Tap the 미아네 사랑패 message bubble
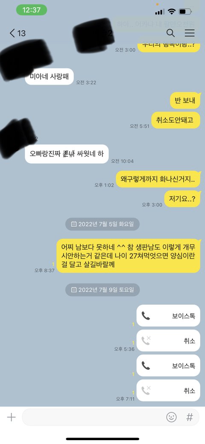Viewport: 205px width, 444px height. point(49,76)
